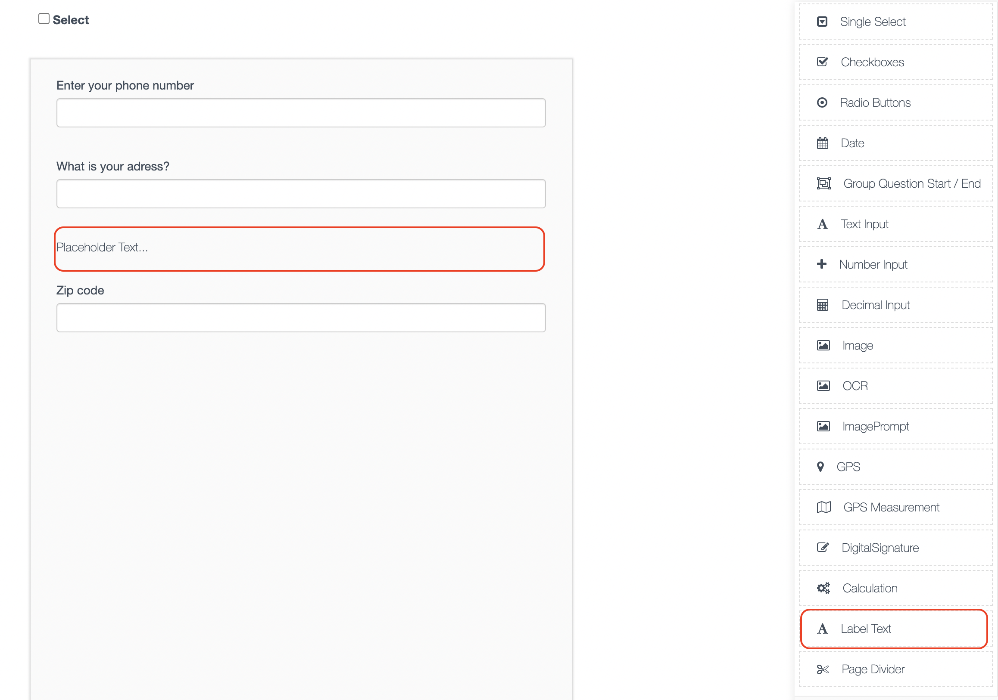Choose the ImagePrompt element
This screenshot has width=998, height=700.
coord(875,426)
